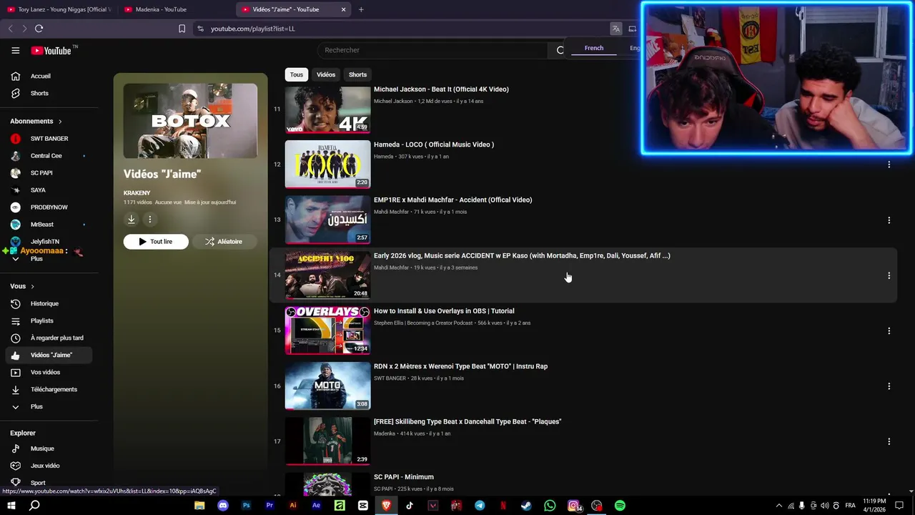Open the ACCIDENT VLOG thumbnail
This screenshot has width=915, height=515.
(327, 275)
